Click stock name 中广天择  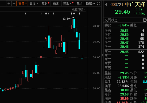click(x=135, y=4)
